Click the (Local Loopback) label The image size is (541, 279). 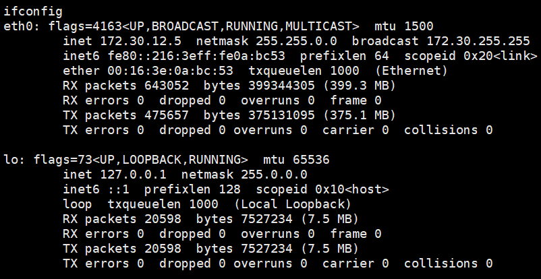click(x=292, y=204)
